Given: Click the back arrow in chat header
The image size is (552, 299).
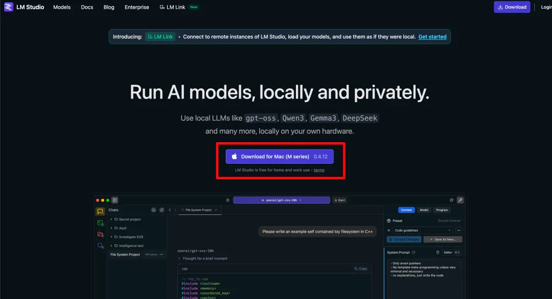Looking at the screenshot, I should (x=170, y=210).
